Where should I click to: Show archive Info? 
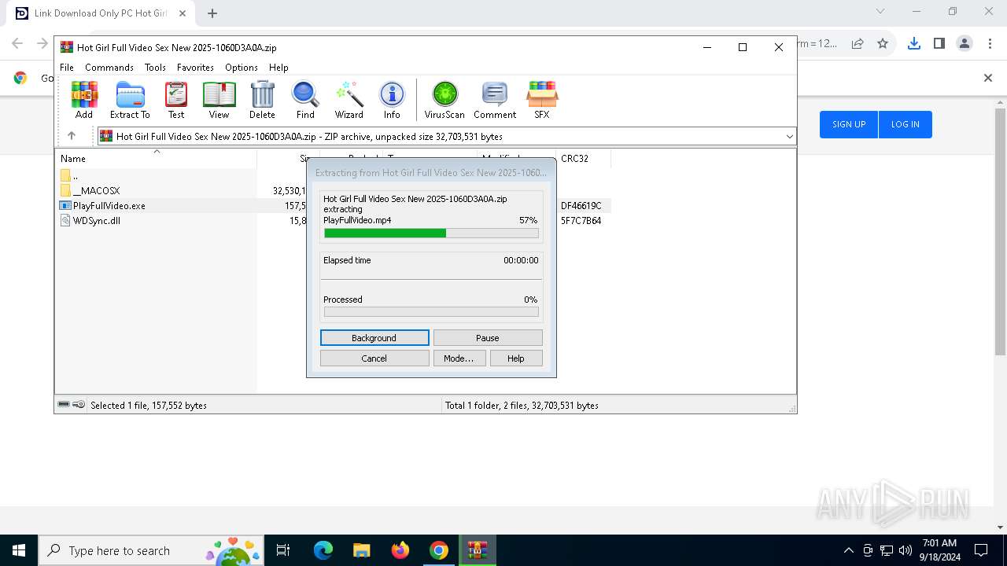(x=392, y=100)
